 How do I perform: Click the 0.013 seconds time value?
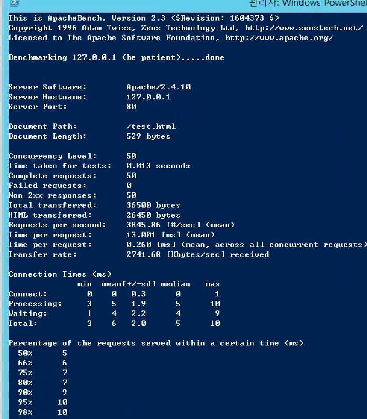158,165
